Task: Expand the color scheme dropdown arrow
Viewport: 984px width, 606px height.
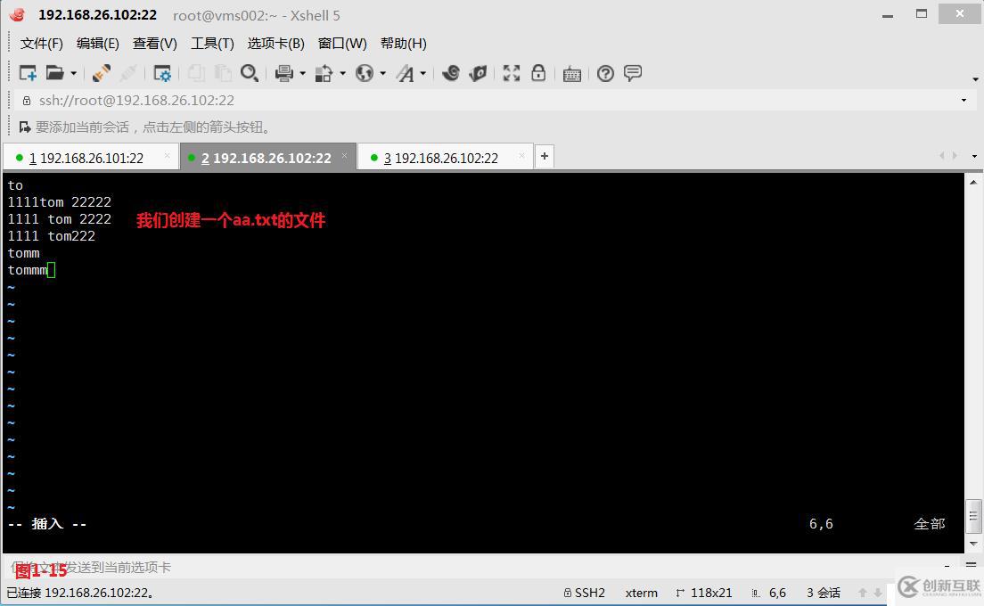Action: click(342, 74)
